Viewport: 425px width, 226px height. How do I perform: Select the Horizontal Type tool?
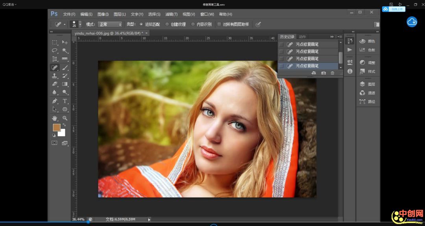click(65, 101)
